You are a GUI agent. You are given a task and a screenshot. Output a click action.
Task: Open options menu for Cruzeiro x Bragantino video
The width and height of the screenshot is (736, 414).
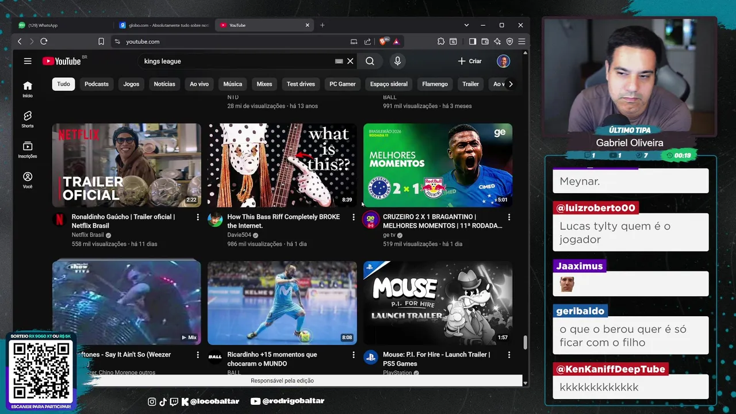pyautogui.click(x=509, y=217)
